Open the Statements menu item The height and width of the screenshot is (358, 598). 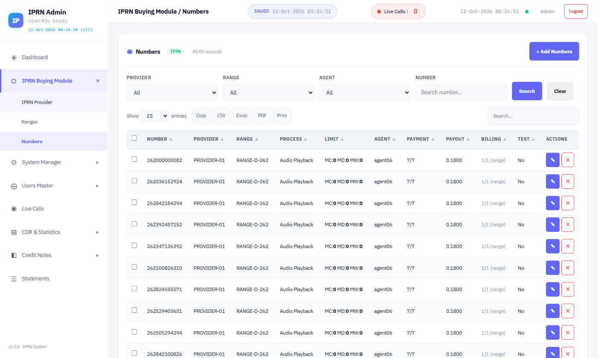(x=54, y=279)
